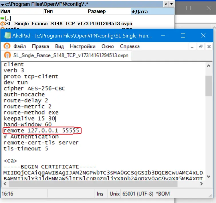This screenshot has height=203, width=216.
Task: Click the '# Authentication' comment line
Action: pos(31,137)
